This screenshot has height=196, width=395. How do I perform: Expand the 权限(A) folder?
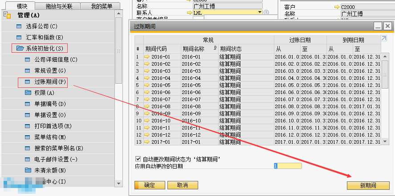[x=45, y=93]
